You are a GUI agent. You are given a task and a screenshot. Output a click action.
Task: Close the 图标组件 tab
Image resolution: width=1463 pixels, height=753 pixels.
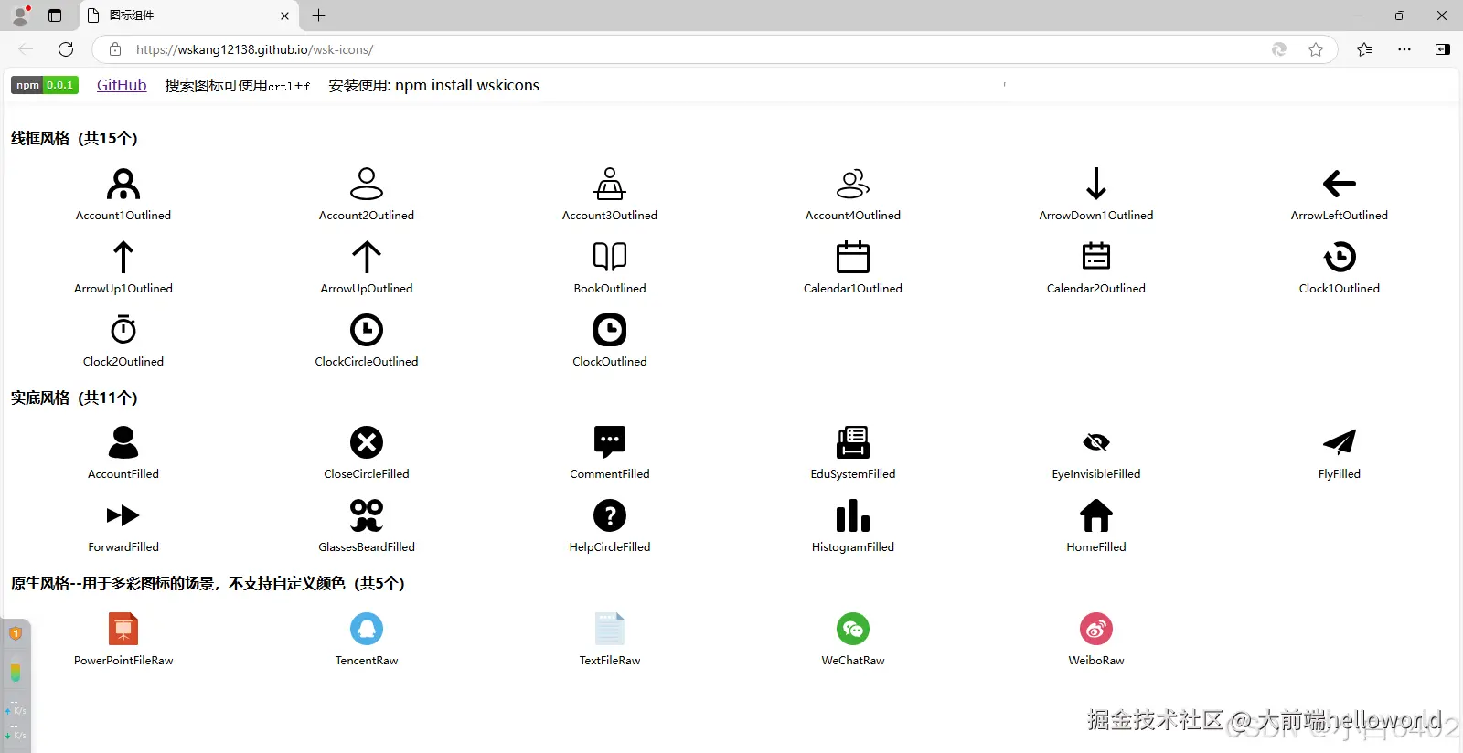pyautogui.click(x=284, y=16)
